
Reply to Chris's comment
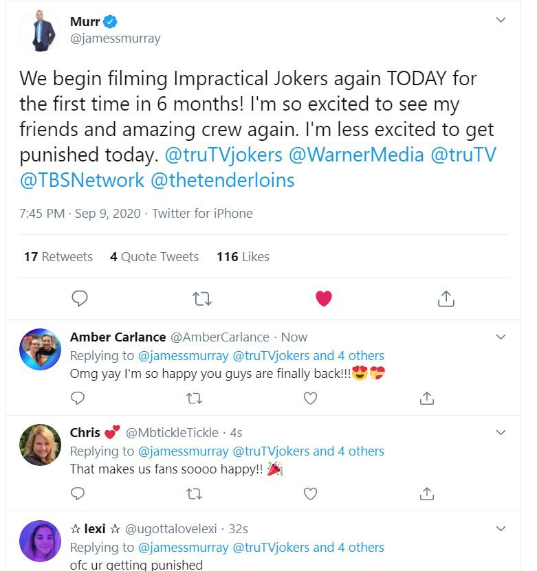coord(78,493)
